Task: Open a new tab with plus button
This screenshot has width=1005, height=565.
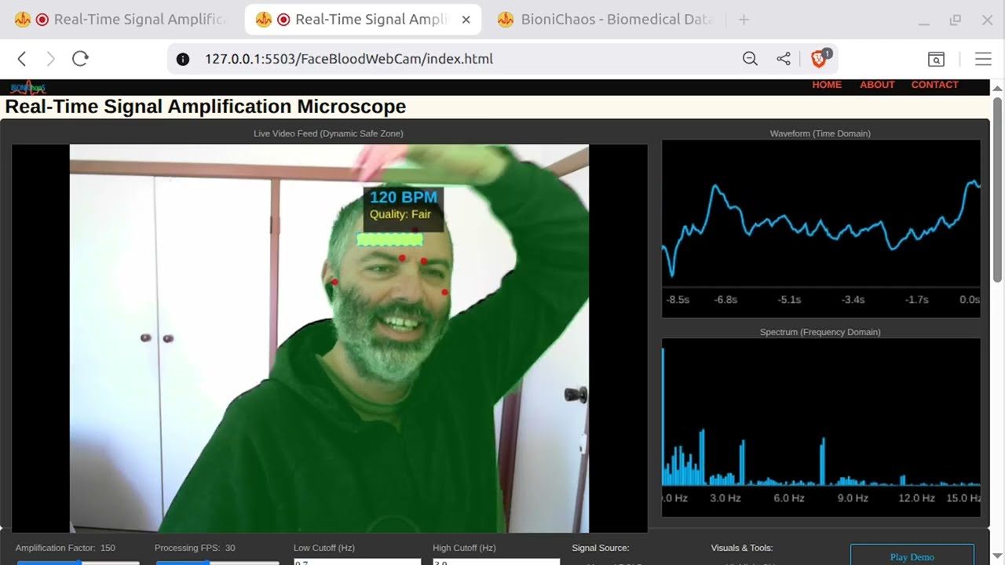Action: click(744, 20)
